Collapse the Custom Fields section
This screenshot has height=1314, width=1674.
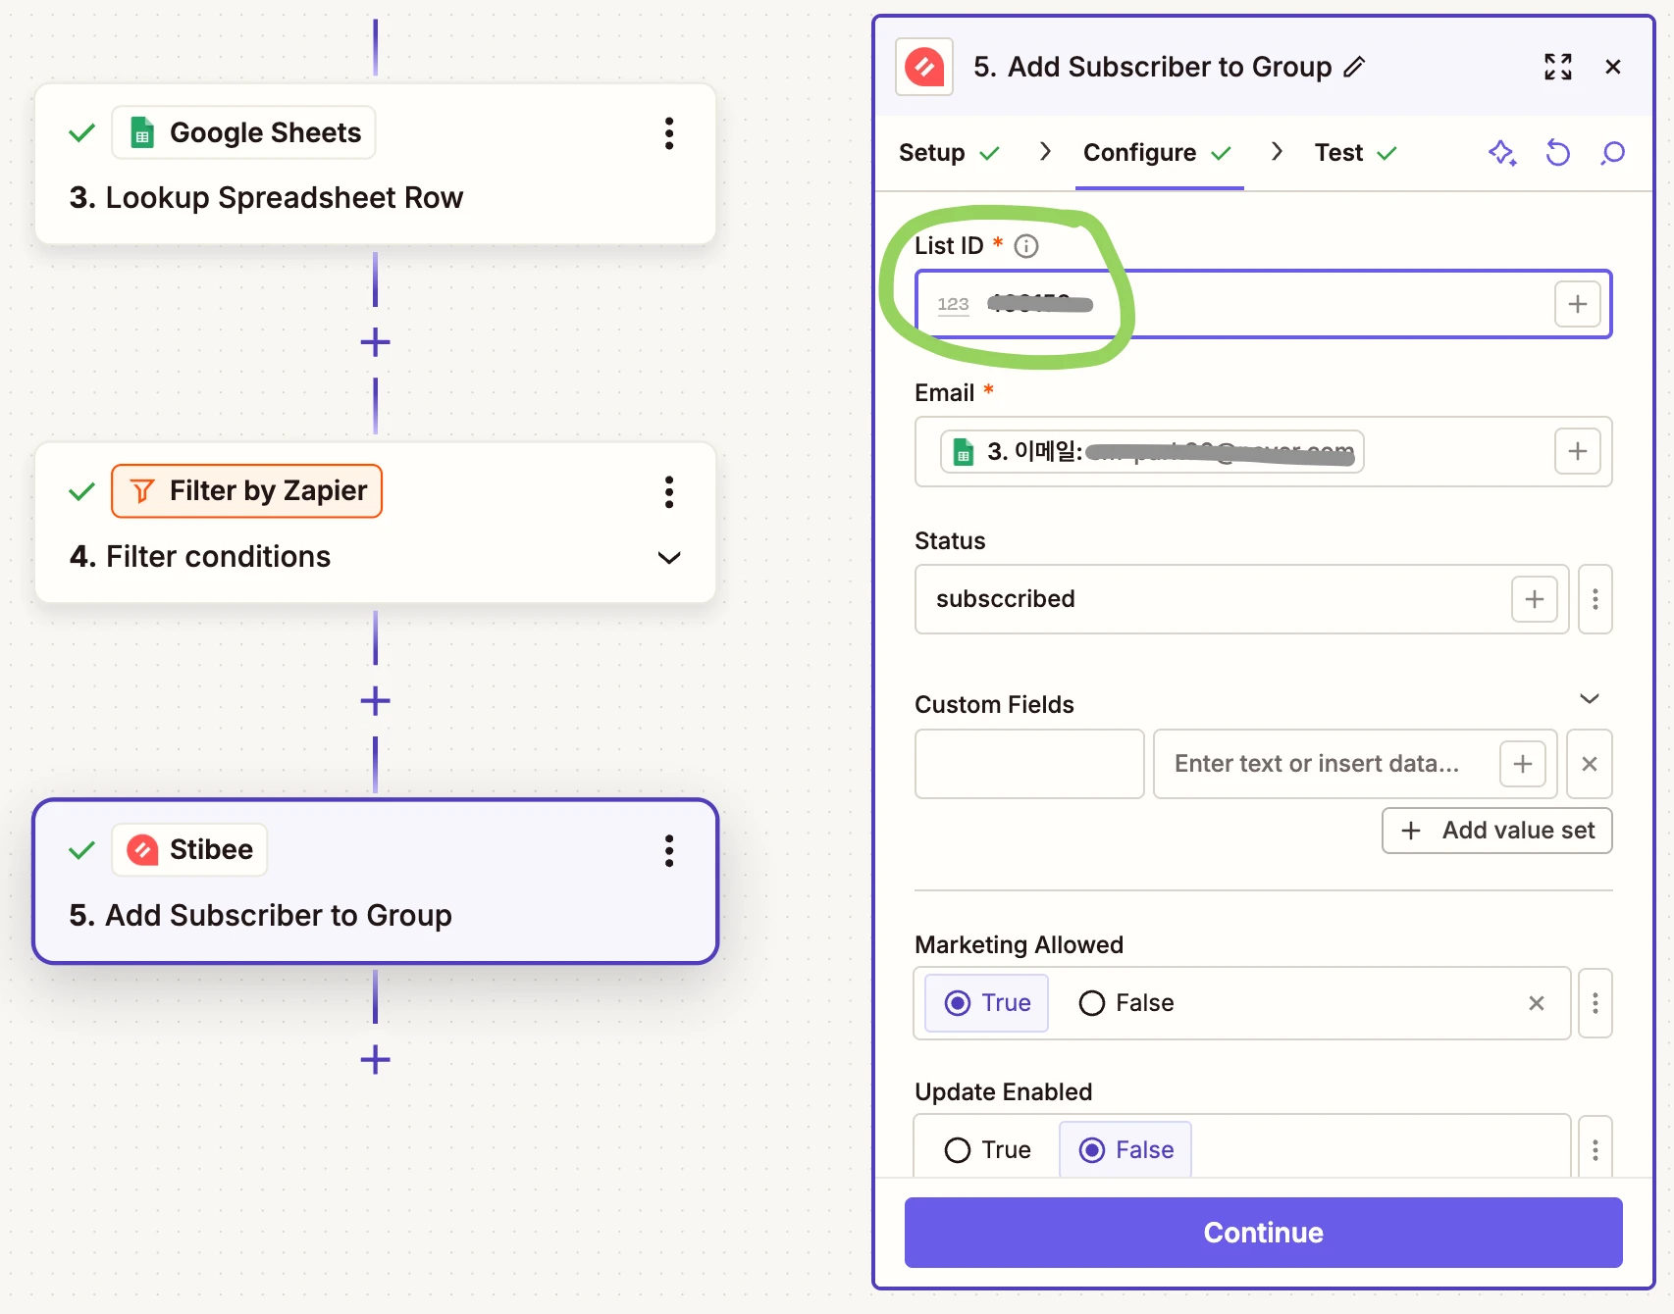coord(1590,699)
